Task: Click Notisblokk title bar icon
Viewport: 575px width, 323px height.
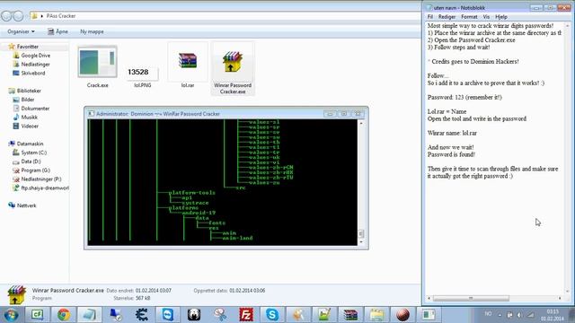Action: pyautogui.click(x=429, y=7)
